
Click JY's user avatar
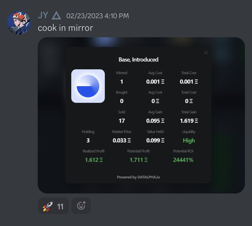click(19, 23)
